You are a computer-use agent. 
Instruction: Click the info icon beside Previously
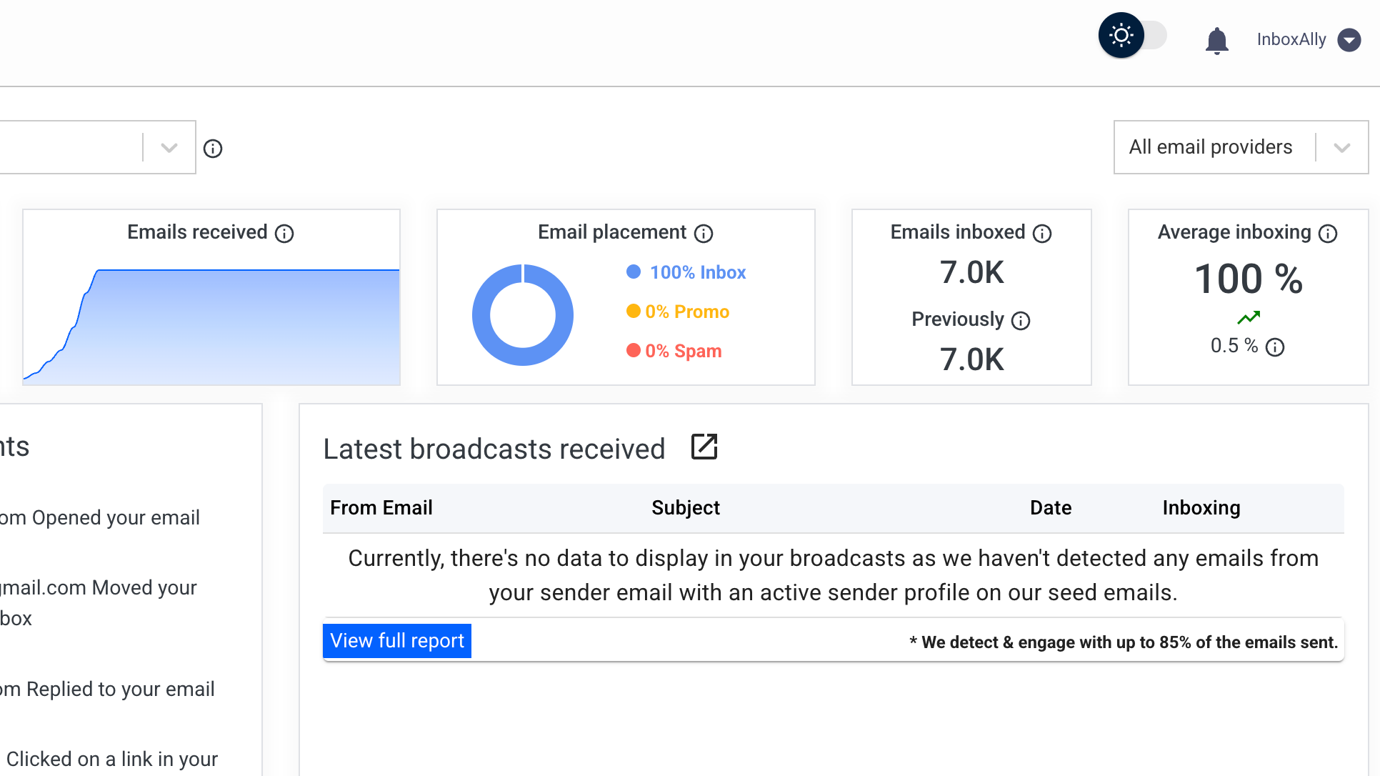(1021, 322)
